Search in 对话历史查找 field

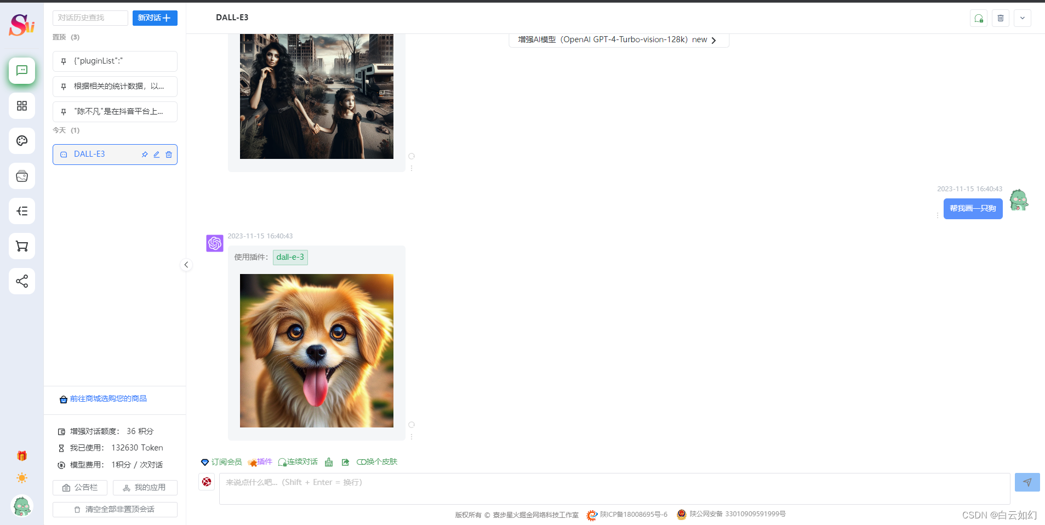(90, 18)
